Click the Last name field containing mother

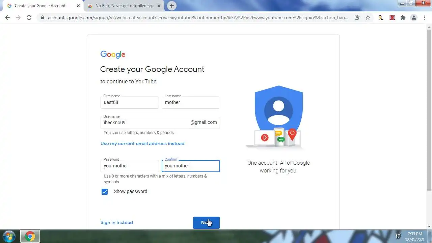pos(191,103)
